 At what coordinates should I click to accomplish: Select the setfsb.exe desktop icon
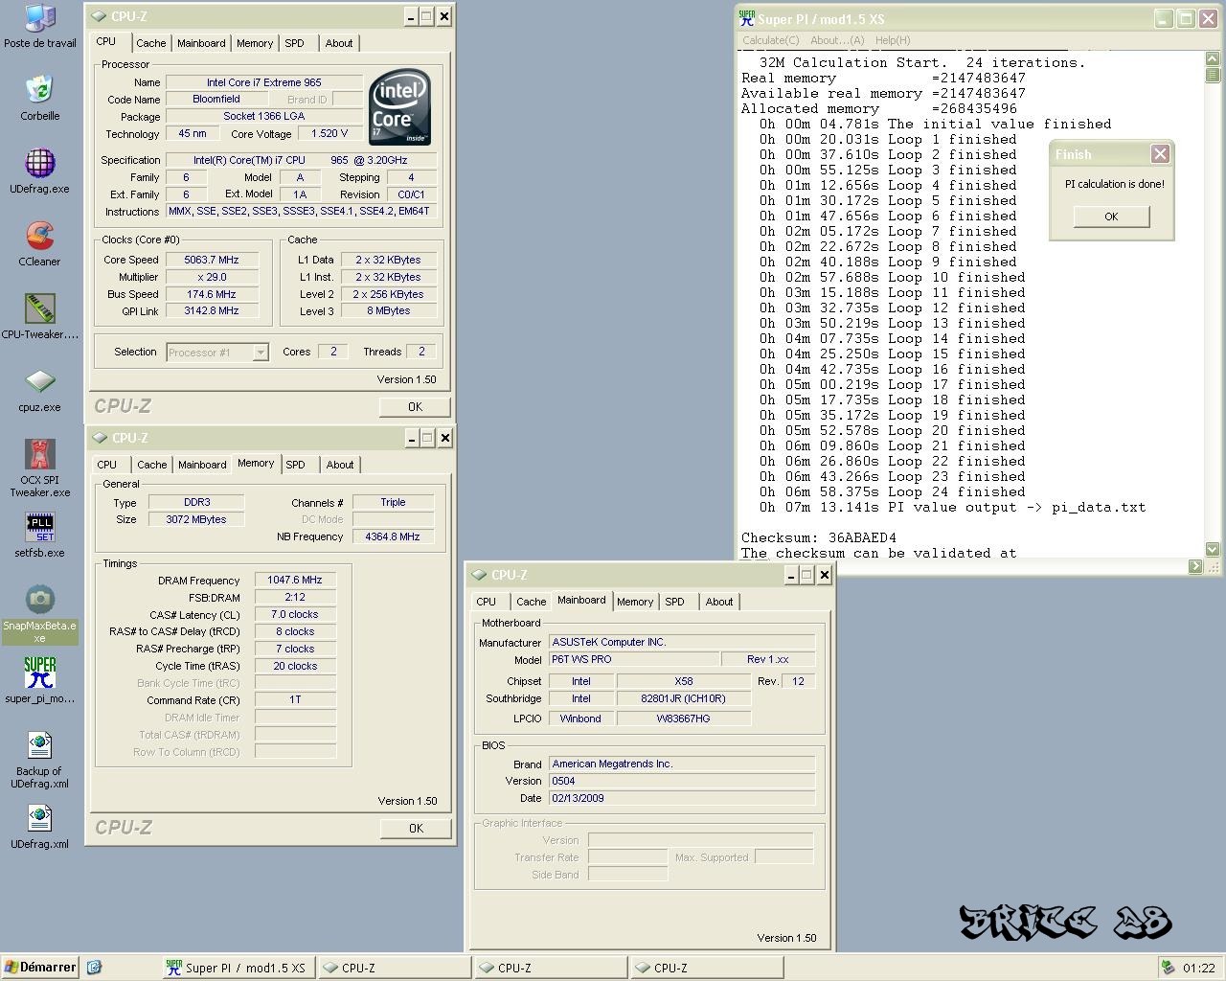(39, 527)
